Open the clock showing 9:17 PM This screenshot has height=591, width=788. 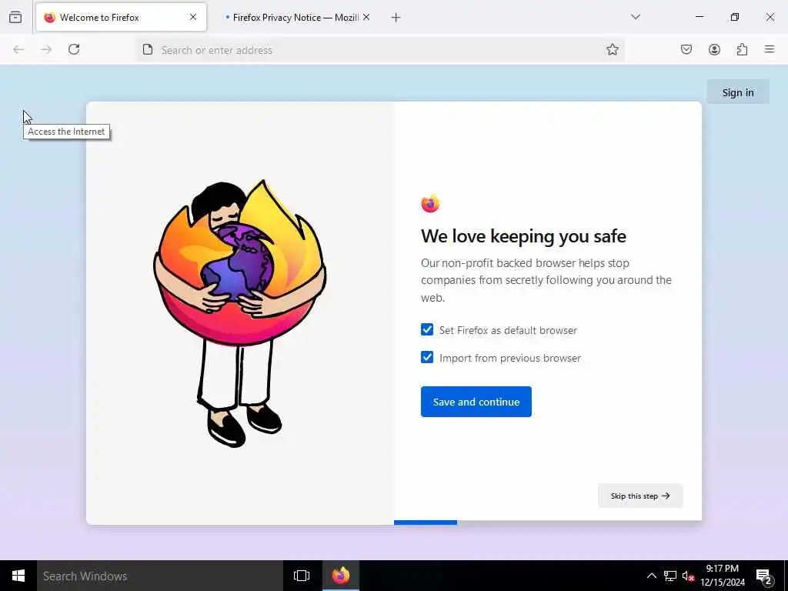tap(723, 576)
